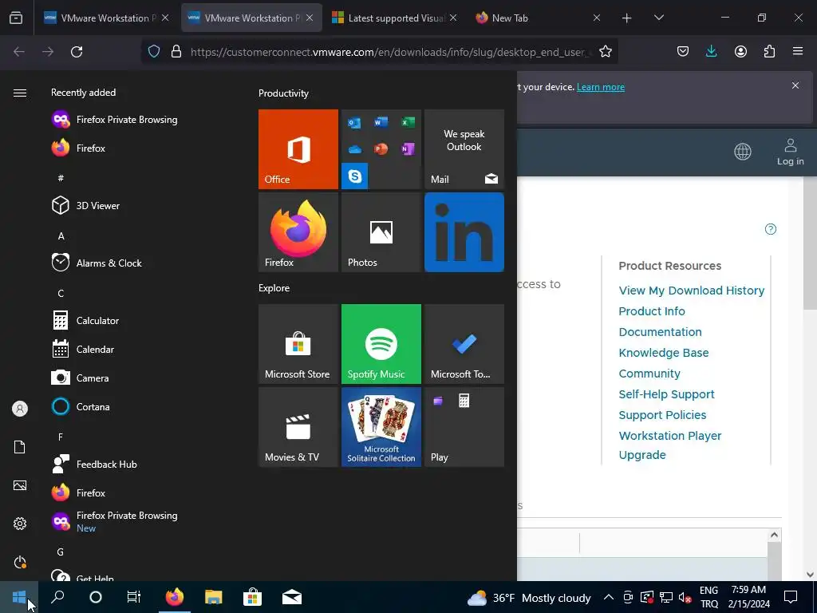Open File Explorer on the taskbar

(214, 597)
